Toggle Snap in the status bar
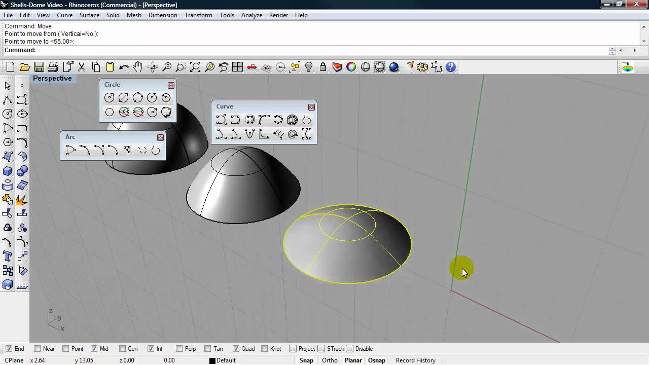Screen dimensions: 649x365 pos(306,360)
